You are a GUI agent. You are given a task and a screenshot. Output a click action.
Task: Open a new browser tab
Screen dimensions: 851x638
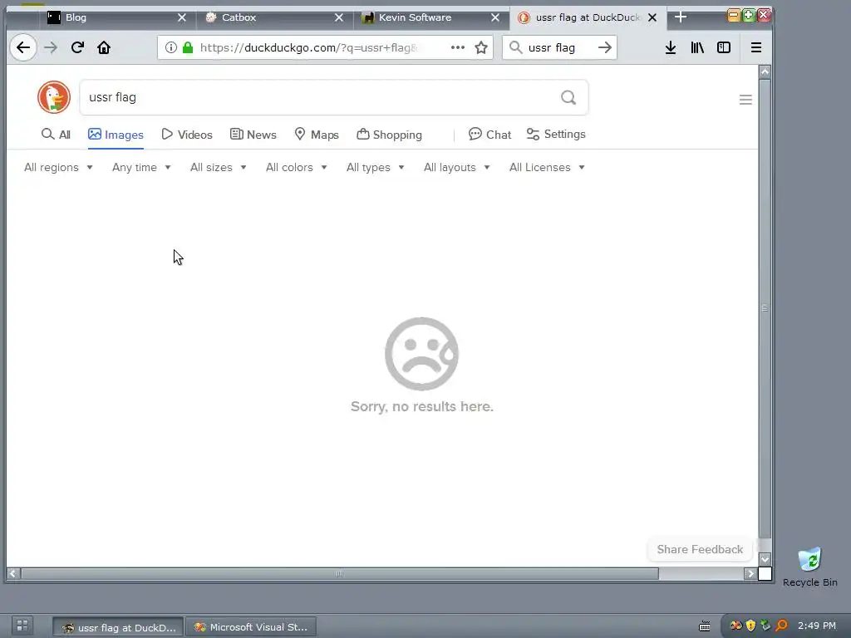click(681, 17)
